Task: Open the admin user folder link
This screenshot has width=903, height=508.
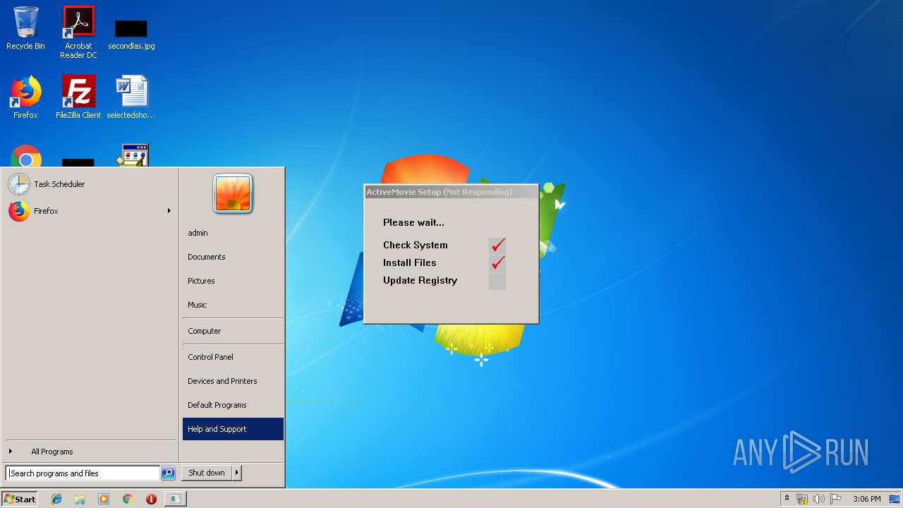Action: point(233,233)
